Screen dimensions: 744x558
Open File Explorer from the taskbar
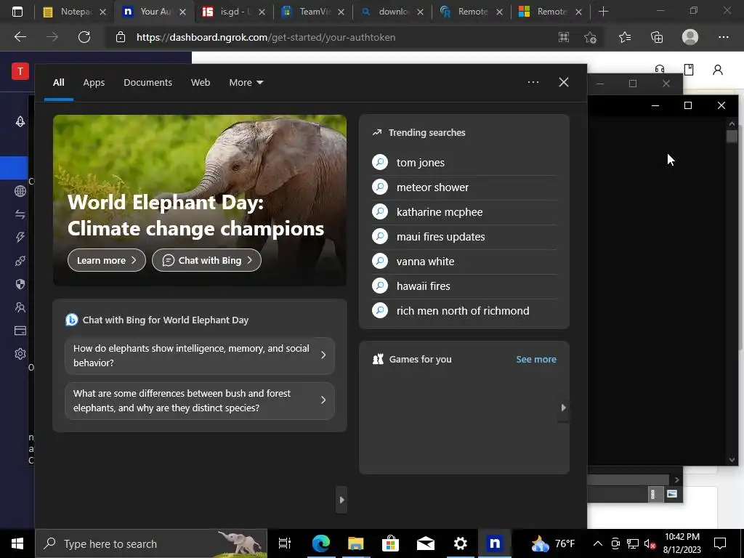(355, 543)
